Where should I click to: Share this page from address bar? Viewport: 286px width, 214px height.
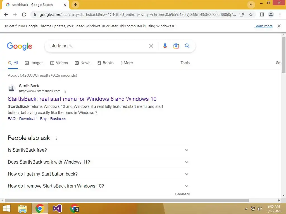click(x=242, y=14)
